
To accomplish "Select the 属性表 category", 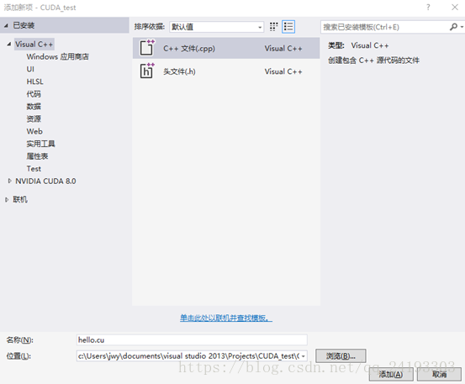I will click(37, 156).
